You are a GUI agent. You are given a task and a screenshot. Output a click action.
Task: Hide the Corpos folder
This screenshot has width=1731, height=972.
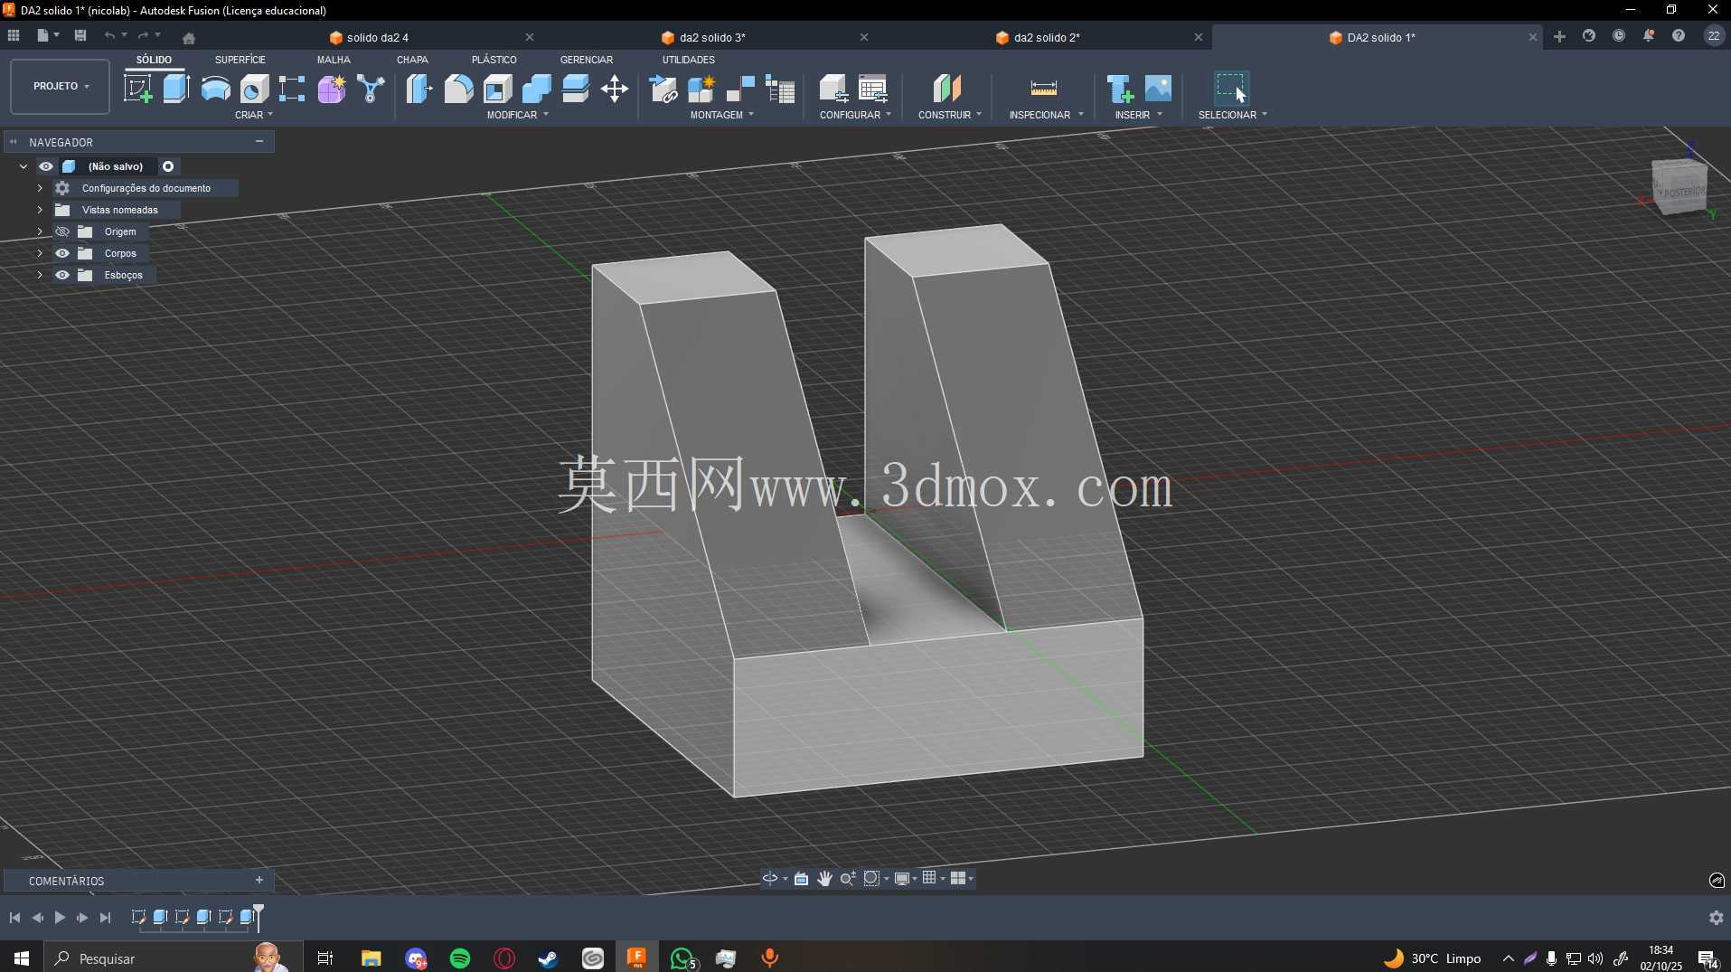click(x=62, y=253)
